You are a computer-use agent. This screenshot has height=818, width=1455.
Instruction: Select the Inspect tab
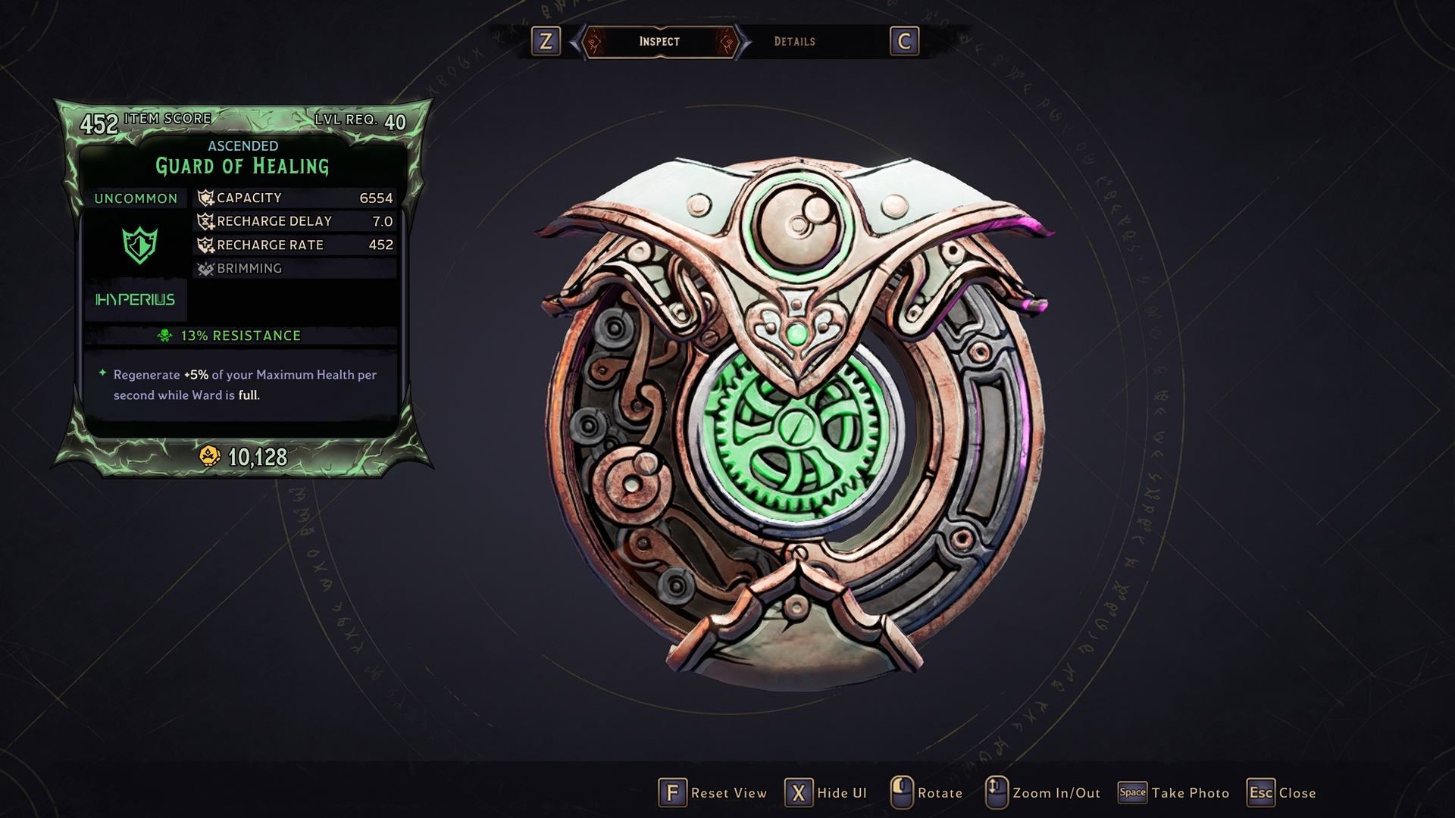tap(659, 42)
